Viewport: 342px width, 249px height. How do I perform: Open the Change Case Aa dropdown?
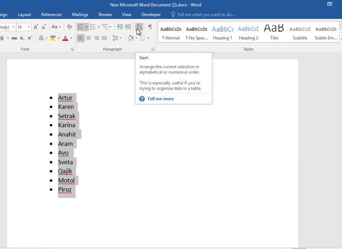(x=56, y=27)
